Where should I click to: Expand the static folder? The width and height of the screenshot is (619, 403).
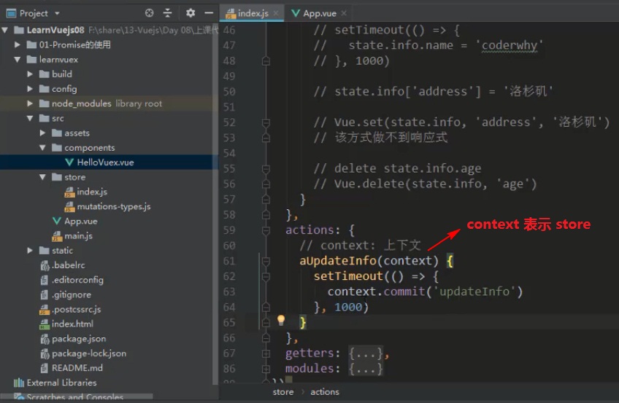[x=30, y=251]
